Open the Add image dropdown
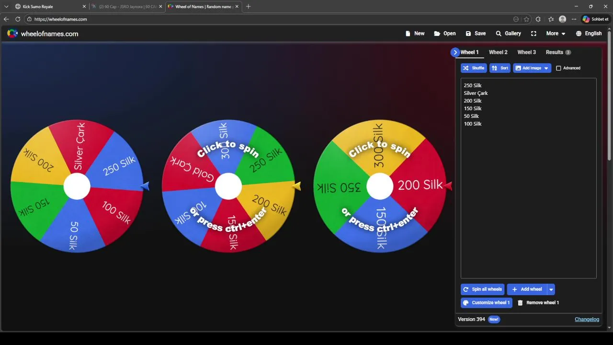Image resolution: width=613 pixels, height=345 pixels. click(x=532, y=68)
